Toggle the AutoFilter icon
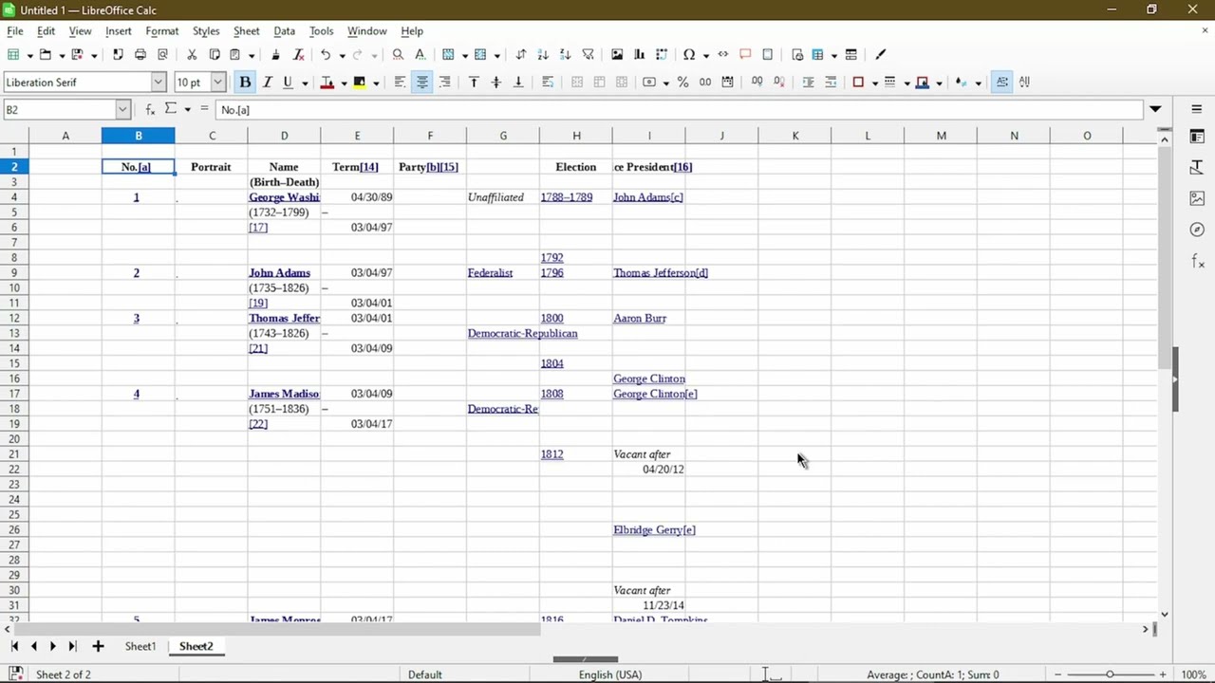Screen dimensions: 1215x683 pyautogui.click(x=588, y=54)
